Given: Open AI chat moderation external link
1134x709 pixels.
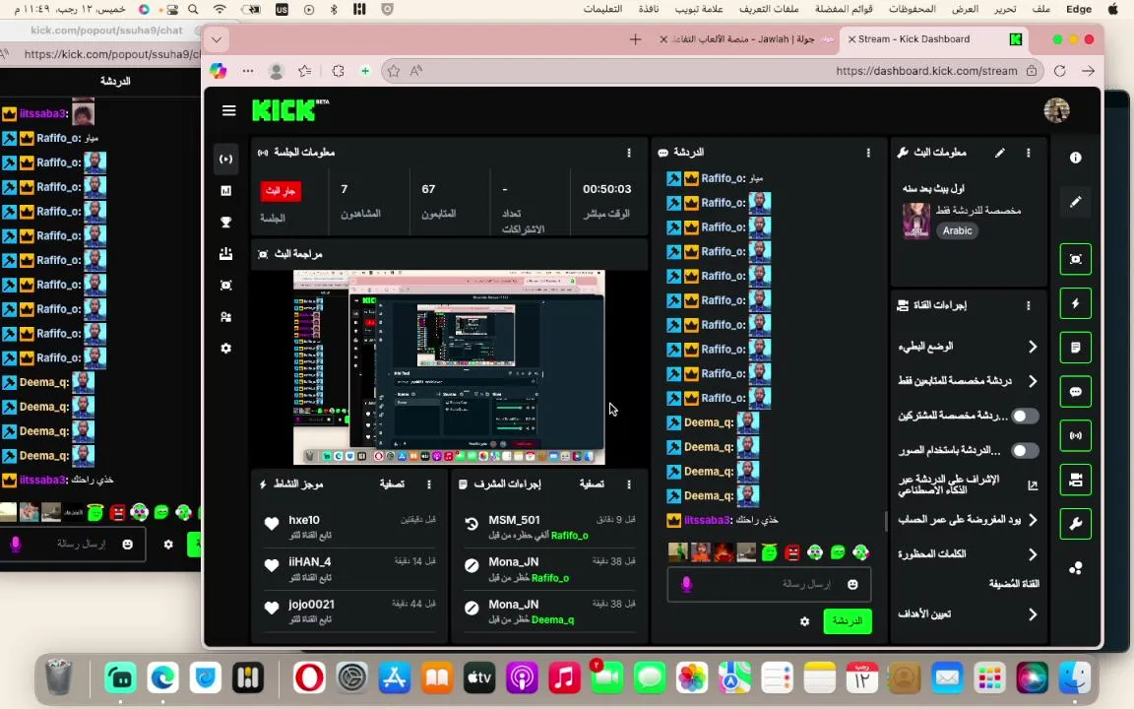Looking at the screenshot, I should point(1033,485).
